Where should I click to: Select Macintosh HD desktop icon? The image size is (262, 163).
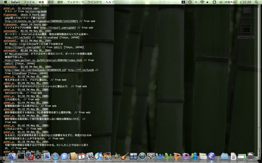pyautogui.click(x=247, y=12)
